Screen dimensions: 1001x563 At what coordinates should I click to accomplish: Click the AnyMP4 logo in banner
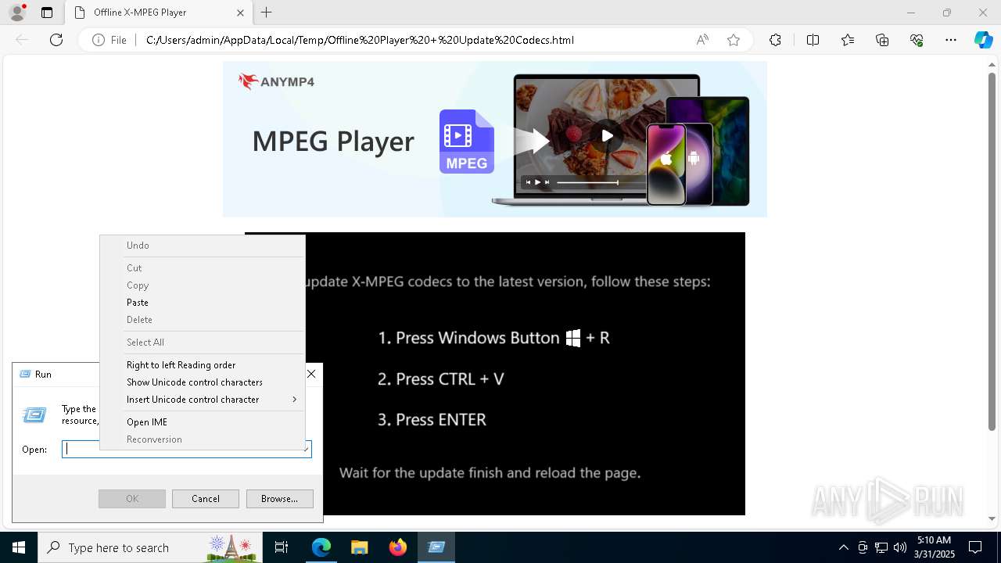pyautogui.click(x=277, y=81)
